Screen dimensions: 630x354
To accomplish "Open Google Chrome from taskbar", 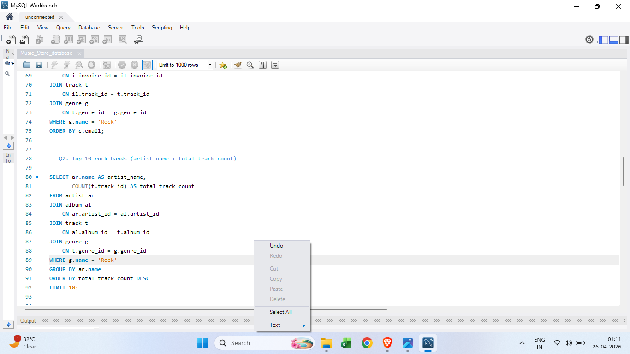I will pyautogui.click(x=367, y=343).
